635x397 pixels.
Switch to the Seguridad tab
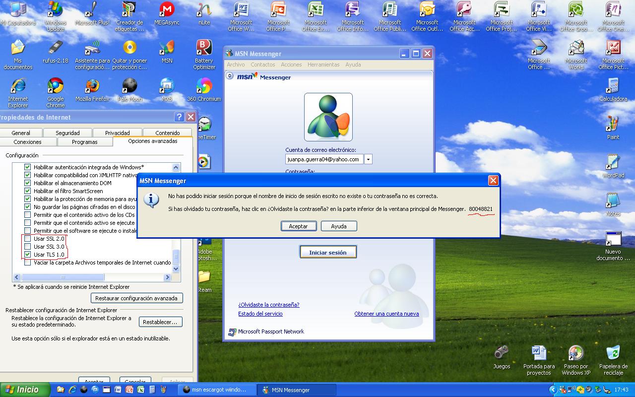67,133
